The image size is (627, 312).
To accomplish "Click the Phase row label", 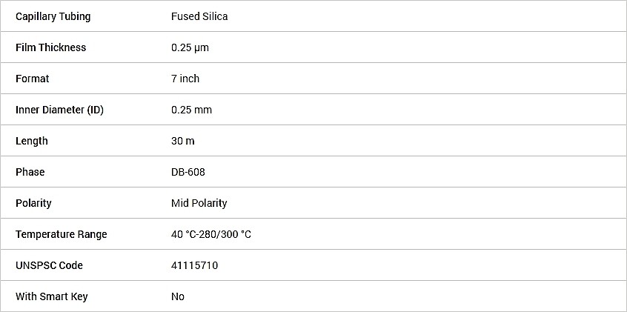I will click(x=30, y=172).
